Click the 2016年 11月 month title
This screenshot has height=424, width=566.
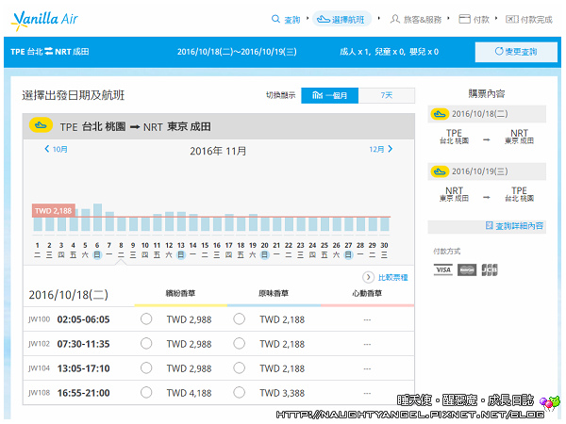pos(218,151)
